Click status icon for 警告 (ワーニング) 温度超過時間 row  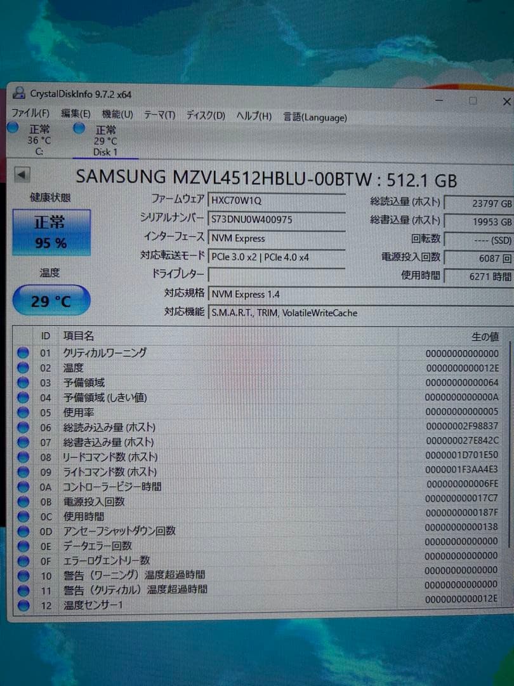(x=23, y=575)
